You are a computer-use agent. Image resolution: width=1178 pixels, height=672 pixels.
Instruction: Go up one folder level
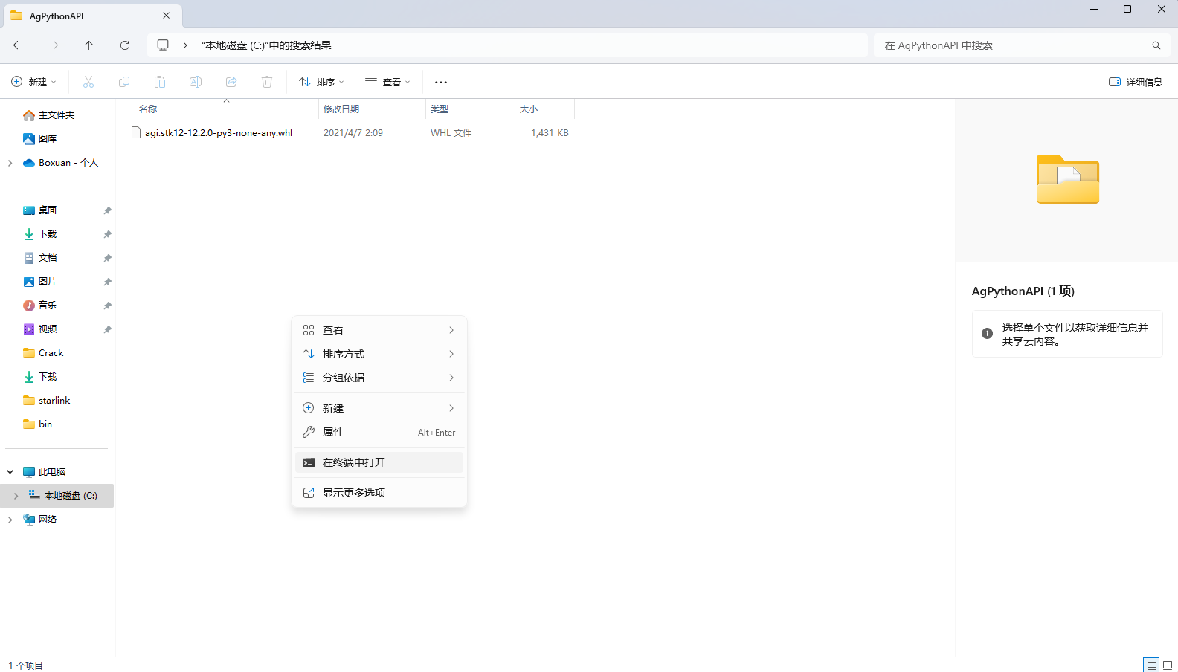pos(89,45)
